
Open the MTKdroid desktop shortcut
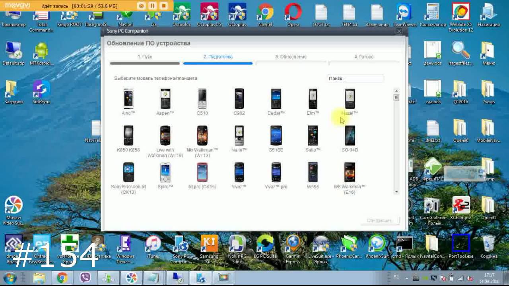(x=41, y=54)
